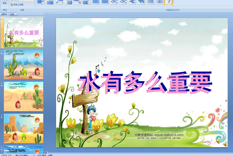Click the title 水有多么重要 on the slide
The image size is (233, 156).
tap(144, 82)
